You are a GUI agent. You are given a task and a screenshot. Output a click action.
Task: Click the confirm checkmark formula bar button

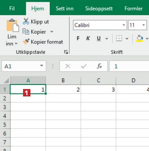tap(84, 66)
